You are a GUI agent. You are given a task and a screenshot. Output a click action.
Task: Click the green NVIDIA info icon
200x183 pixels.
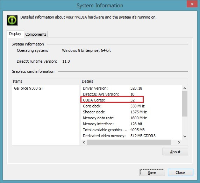click(12, 20)
